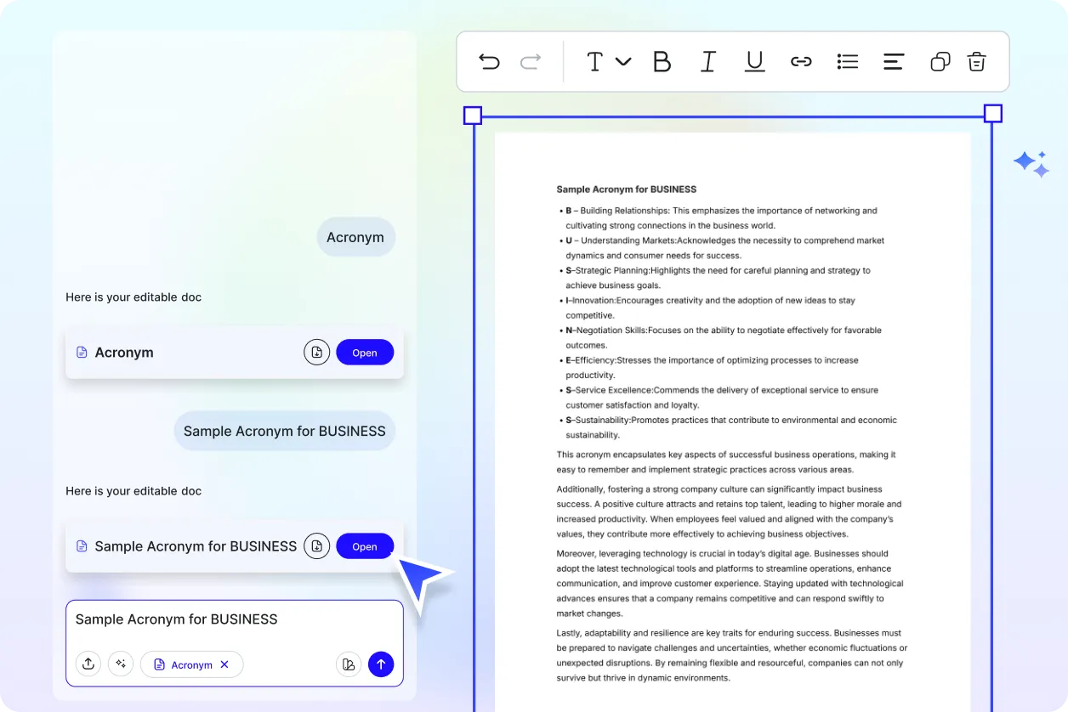Send the chat message with the arrow button
The image size is (1068, 712).
(381, 664)
